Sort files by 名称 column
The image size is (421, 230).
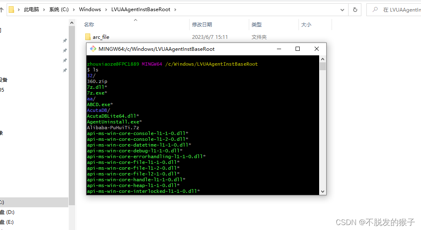pyautogui.click(x=89, y=25)
